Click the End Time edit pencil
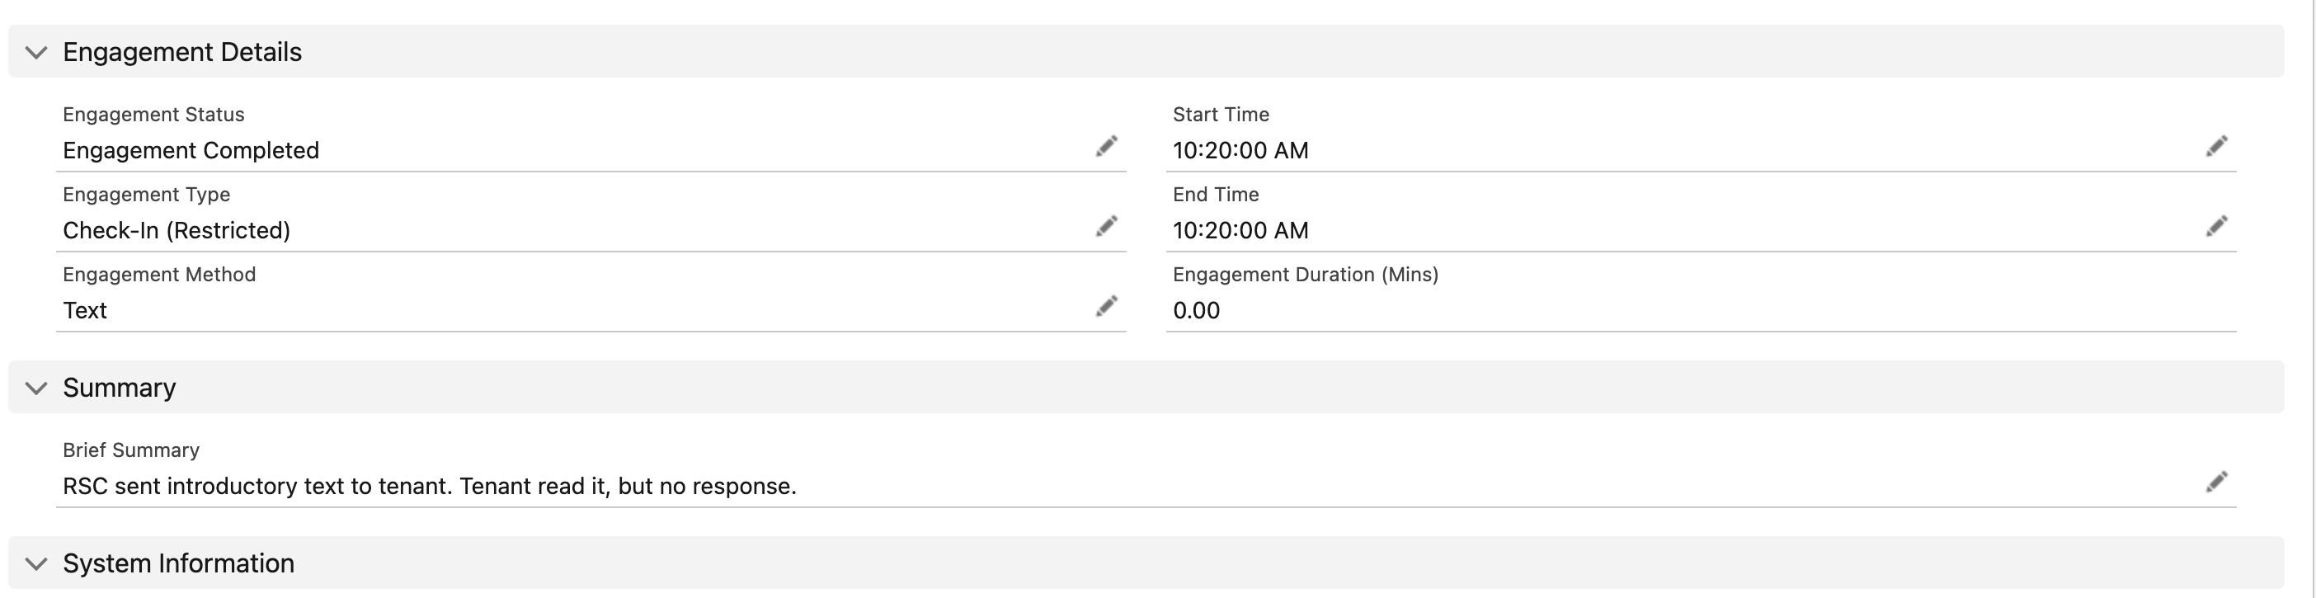This screenshot has width=2316, height=598. [2217, 227]
